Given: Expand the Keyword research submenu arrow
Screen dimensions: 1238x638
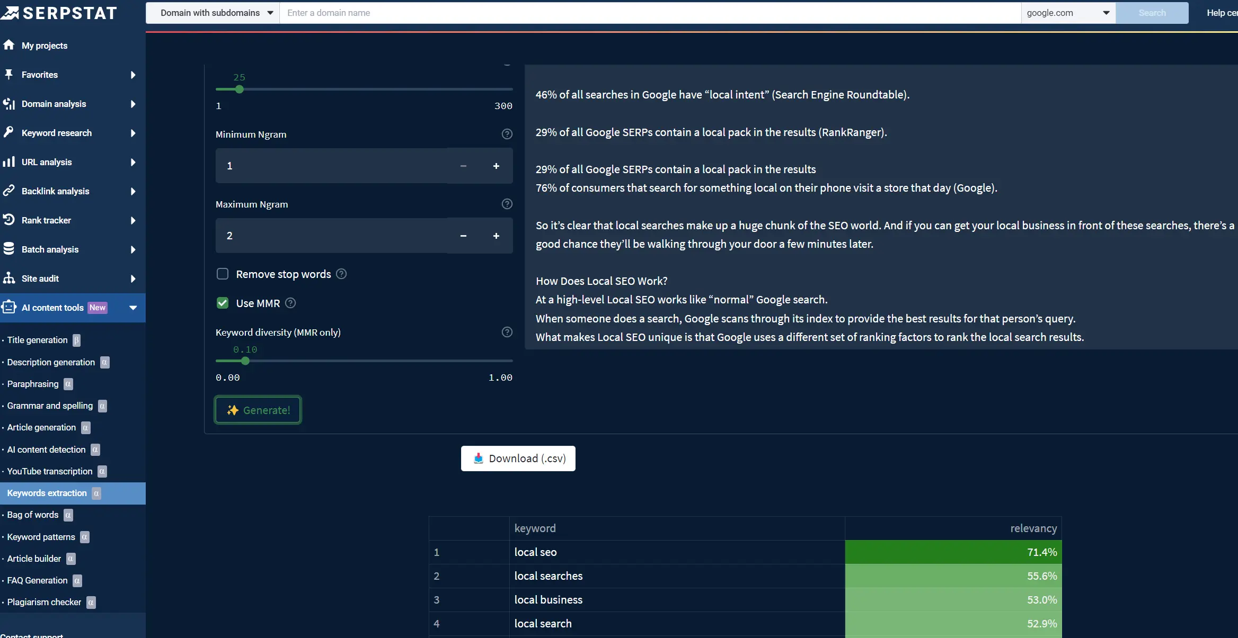Looking at the screenshot, I should coord(133,133).
